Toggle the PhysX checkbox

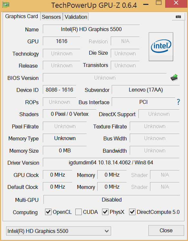click(105, 212)
